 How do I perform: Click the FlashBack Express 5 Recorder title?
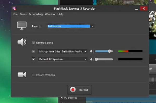tap(75, 9)
